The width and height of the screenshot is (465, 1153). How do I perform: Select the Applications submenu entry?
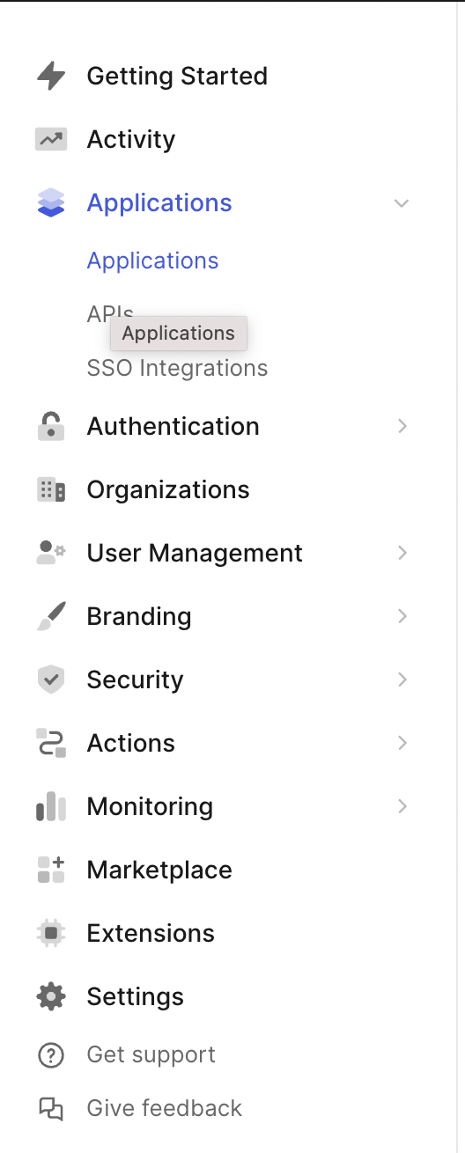tap(152, 261)
